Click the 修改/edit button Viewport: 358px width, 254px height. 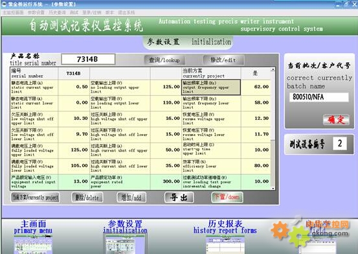pos(223,60)
